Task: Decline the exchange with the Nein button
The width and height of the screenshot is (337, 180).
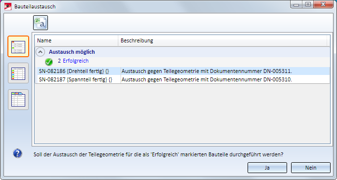Action: coord(311,168)
